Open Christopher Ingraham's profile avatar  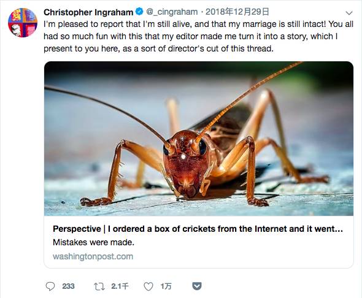pos(23,23)
